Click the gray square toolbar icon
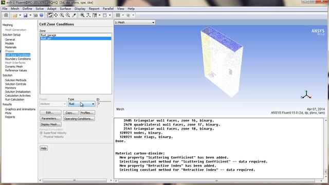Screen dimensions: 329x185 [x=118, y=15]
